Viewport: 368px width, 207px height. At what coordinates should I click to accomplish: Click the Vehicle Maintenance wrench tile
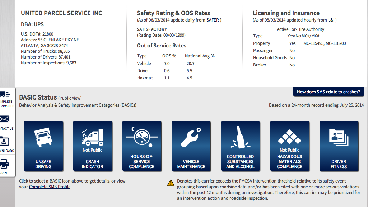(x=191, y=146)
